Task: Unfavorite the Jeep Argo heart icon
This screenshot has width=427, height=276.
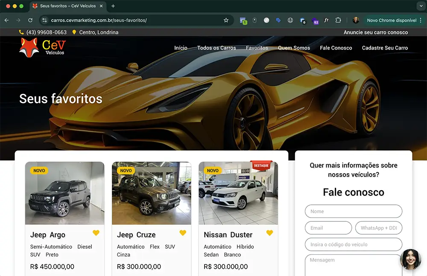Action: pos(96,233)
